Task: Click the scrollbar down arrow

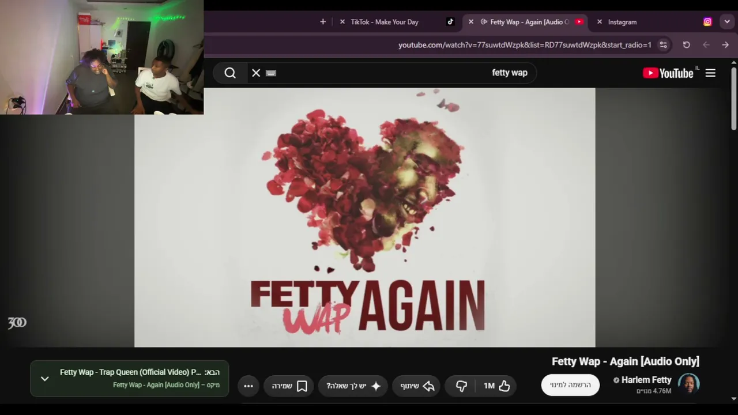Action: [734, 398]
